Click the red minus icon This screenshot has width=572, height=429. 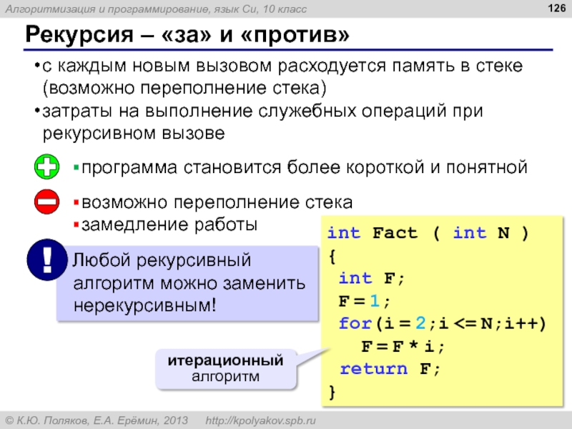(x=47, y=203)
